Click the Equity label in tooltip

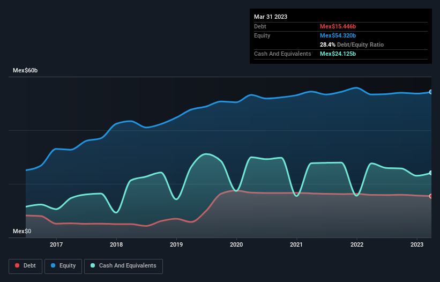[262, 35]
